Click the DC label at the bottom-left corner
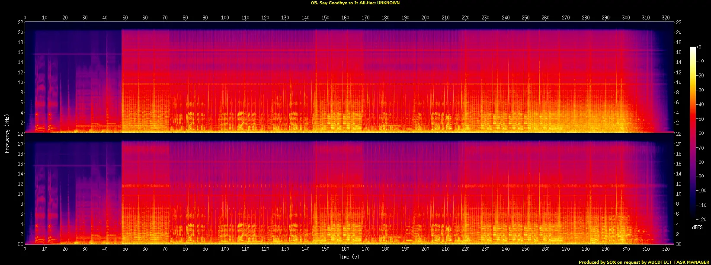Viewport: 711px width, 265px height. [20, 244]
